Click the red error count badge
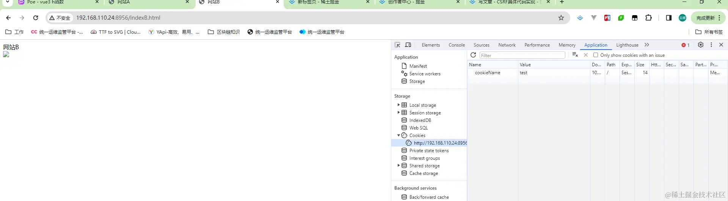Image resolution: width=728 pixels, height=201 pixels. pos(686,45)
